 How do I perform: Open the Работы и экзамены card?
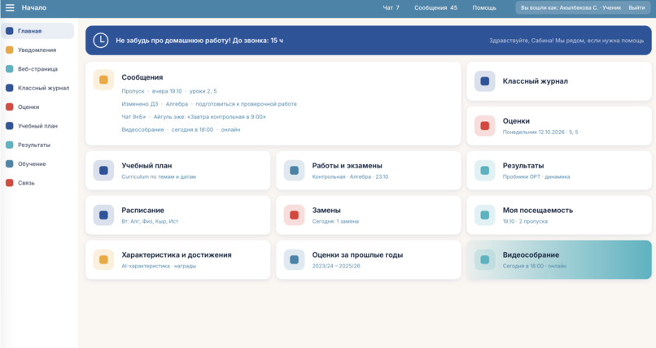(x=368, y=171)
